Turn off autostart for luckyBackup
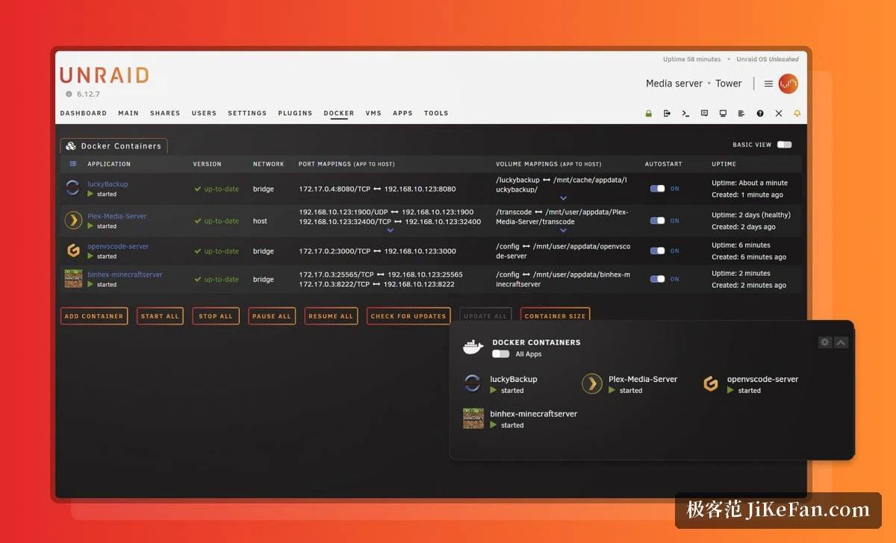 pos(657,189)
